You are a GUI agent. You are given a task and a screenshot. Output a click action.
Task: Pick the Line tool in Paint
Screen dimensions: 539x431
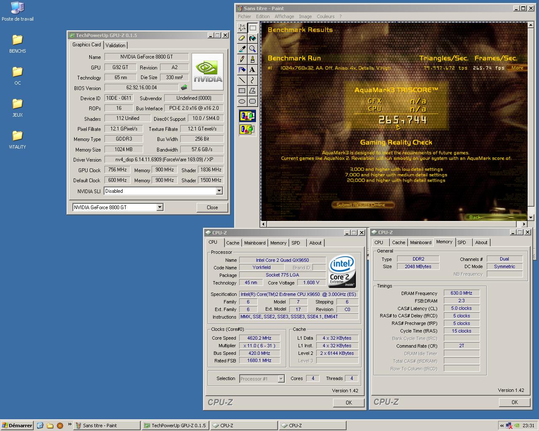click(242, 80)
